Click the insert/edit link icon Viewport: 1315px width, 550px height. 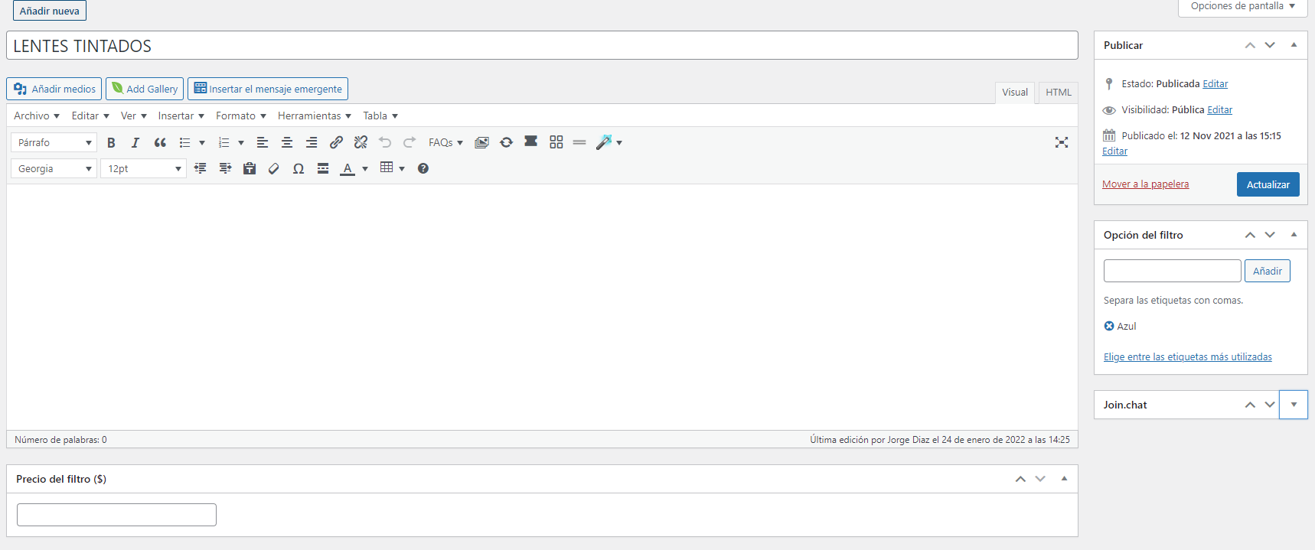tap(336, 142)
